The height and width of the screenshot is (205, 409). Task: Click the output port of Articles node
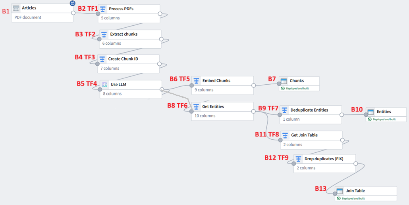pyautogui.click(x=73, y=13)
